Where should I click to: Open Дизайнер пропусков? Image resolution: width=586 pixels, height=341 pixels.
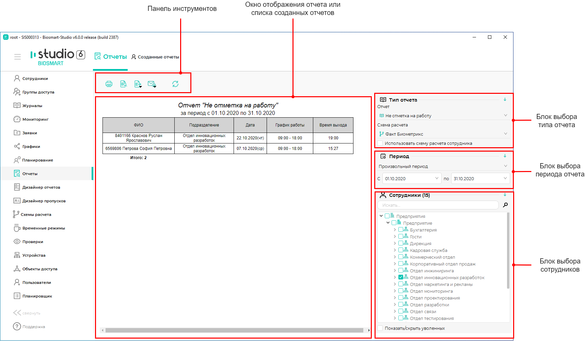(44, 201)
